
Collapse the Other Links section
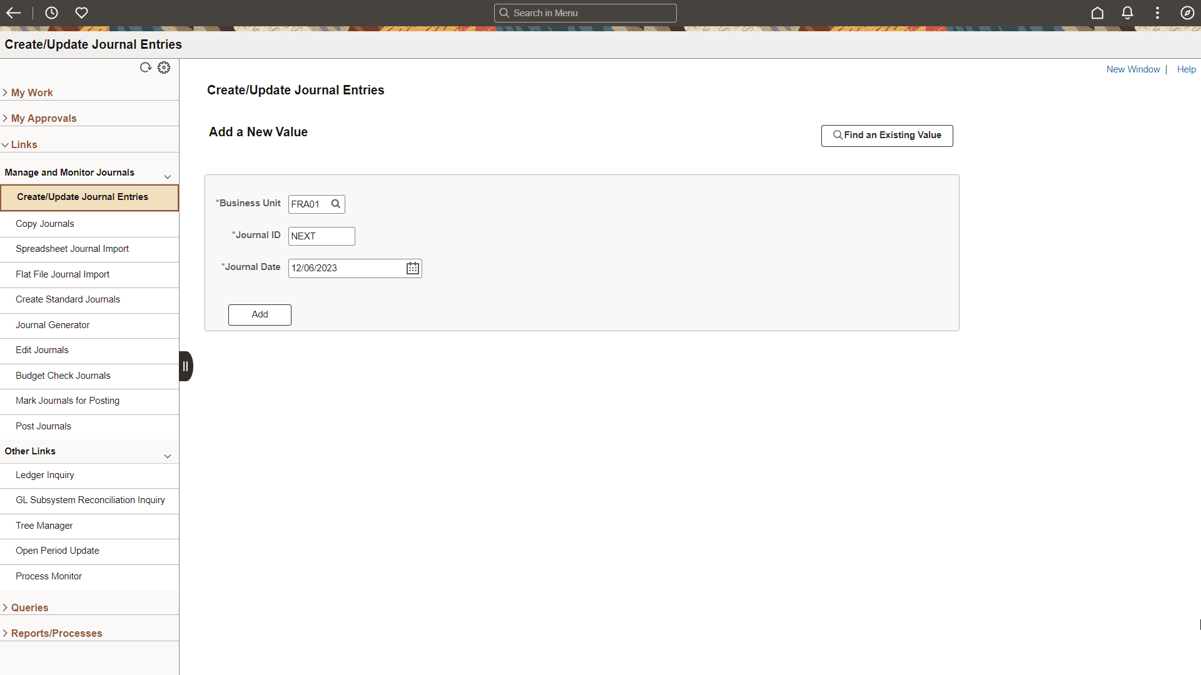point(168,456)
